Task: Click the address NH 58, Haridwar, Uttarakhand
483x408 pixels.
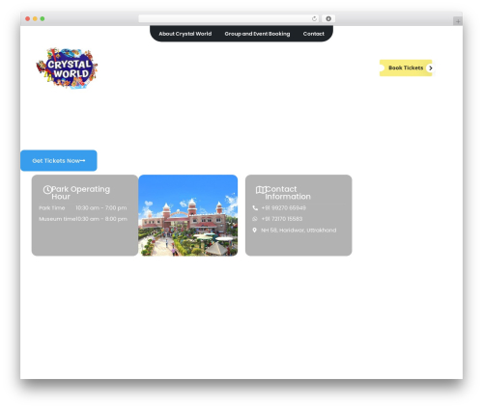Action: pos(298,231)
